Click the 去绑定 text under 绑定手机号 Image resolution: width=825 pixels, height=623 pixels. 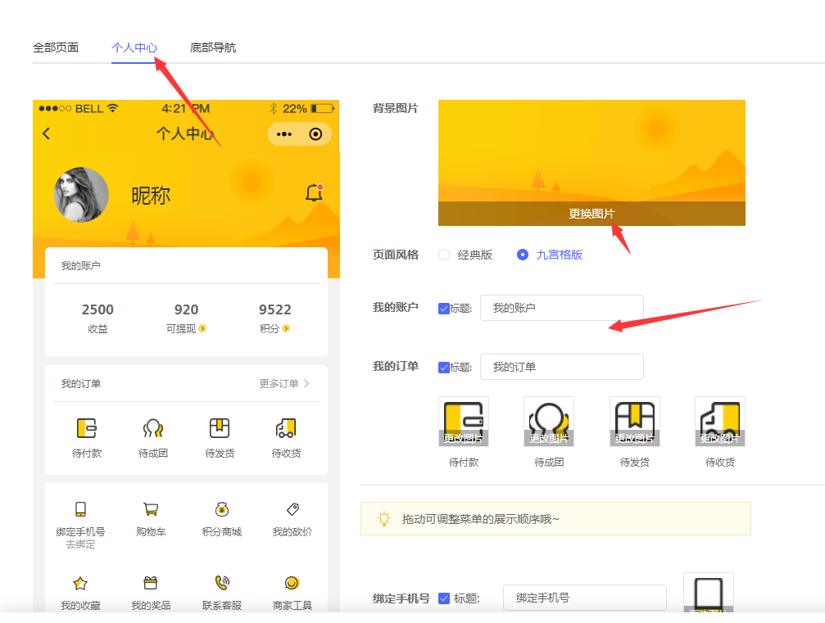pyautogui.click(x=80, y=544)
